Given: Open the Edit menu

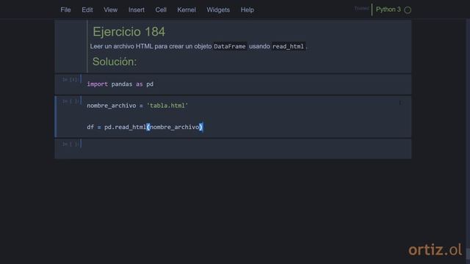Looking at the screenshot, I should coord(87,10).
